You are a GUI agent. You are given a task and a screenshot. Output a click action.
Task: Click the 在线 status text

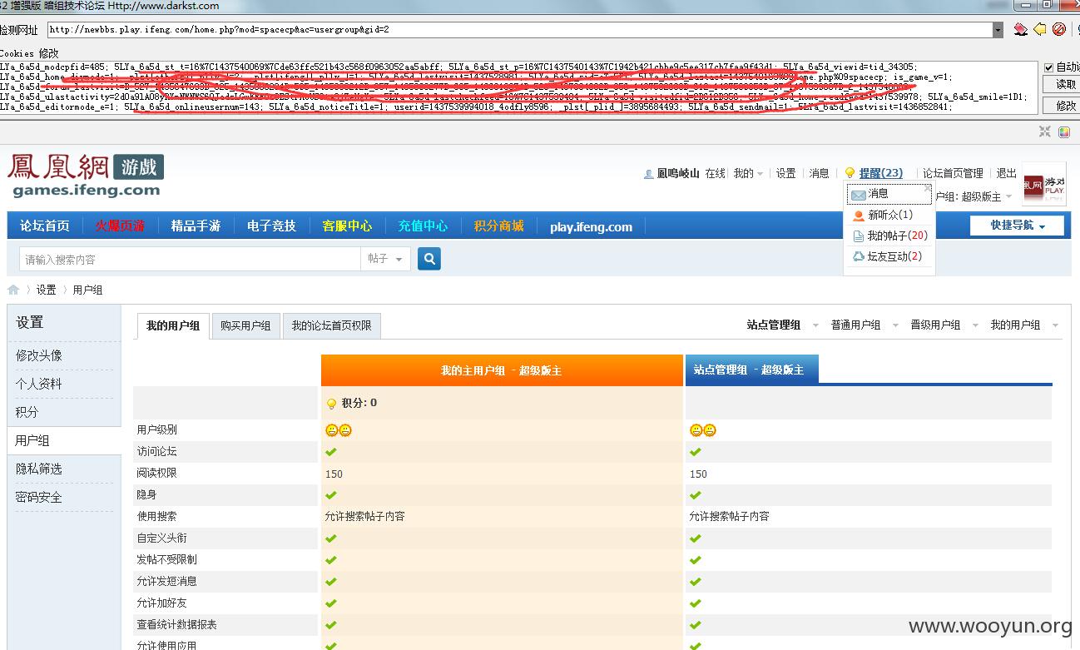click(716, 173)
